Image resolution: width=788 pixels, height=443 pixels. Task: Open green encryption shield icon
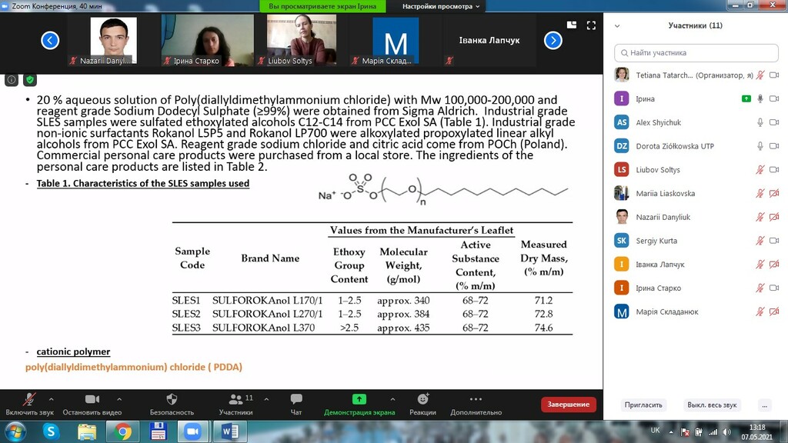point(30,79)
